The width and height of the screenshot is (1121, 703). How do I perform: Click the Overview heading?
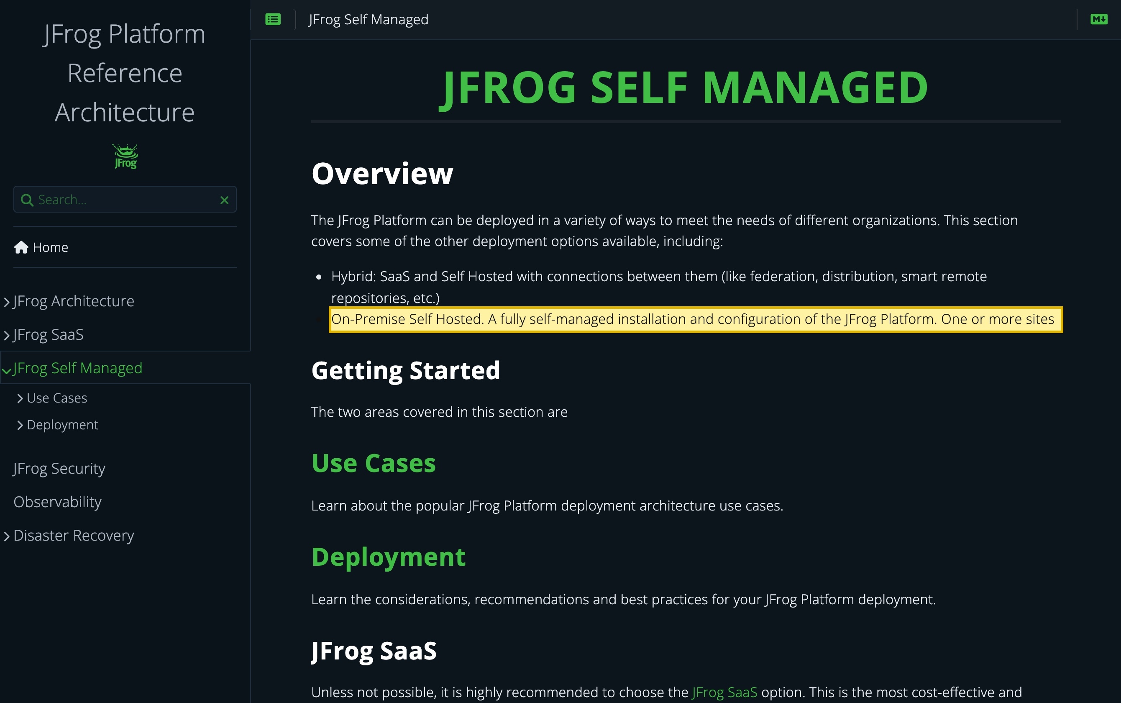[x=382, y=173]
